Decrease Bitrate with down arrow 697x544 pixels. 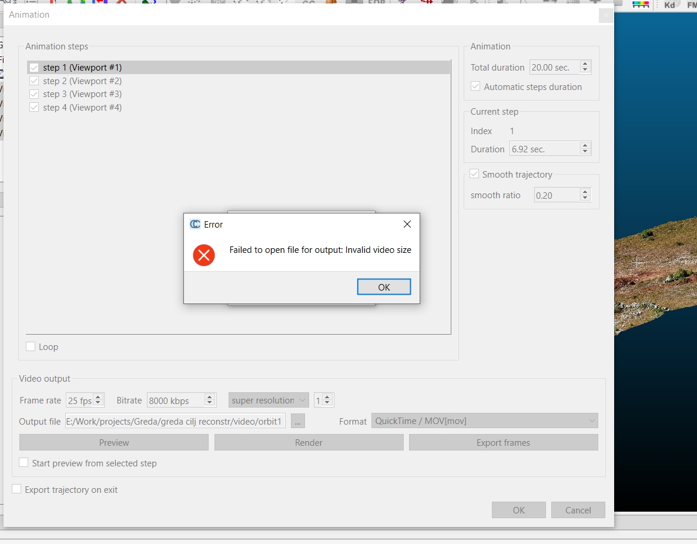tap(210, 403)
